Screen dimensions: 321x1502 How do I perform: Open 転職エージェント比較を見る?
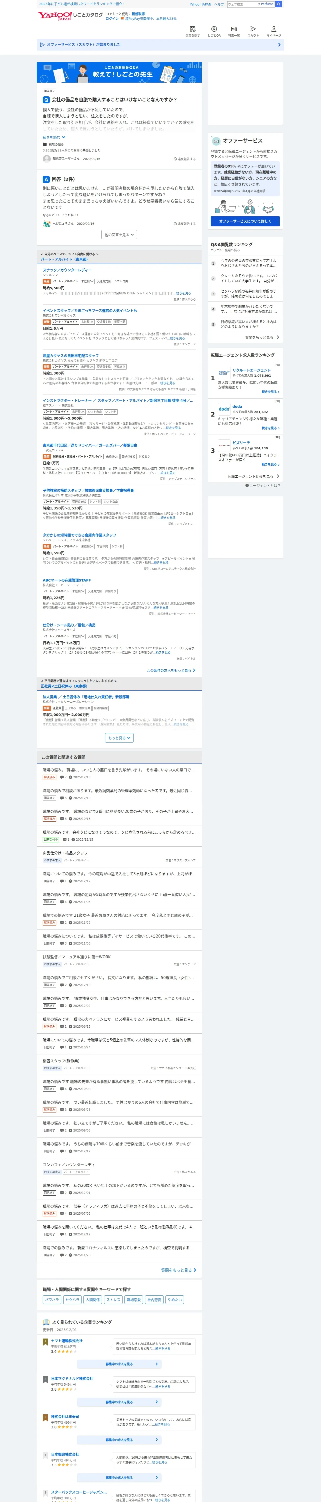click(253, 476)
